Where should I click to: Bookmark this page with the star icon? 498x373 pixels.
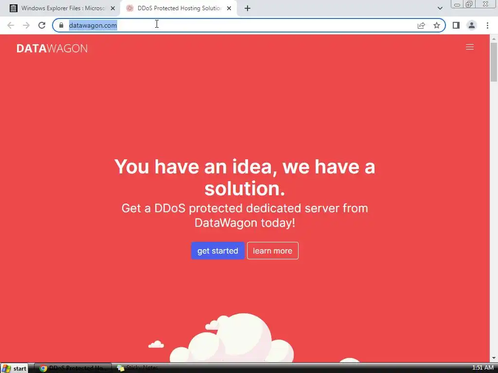pyautogui.click(x=437, y=25)
